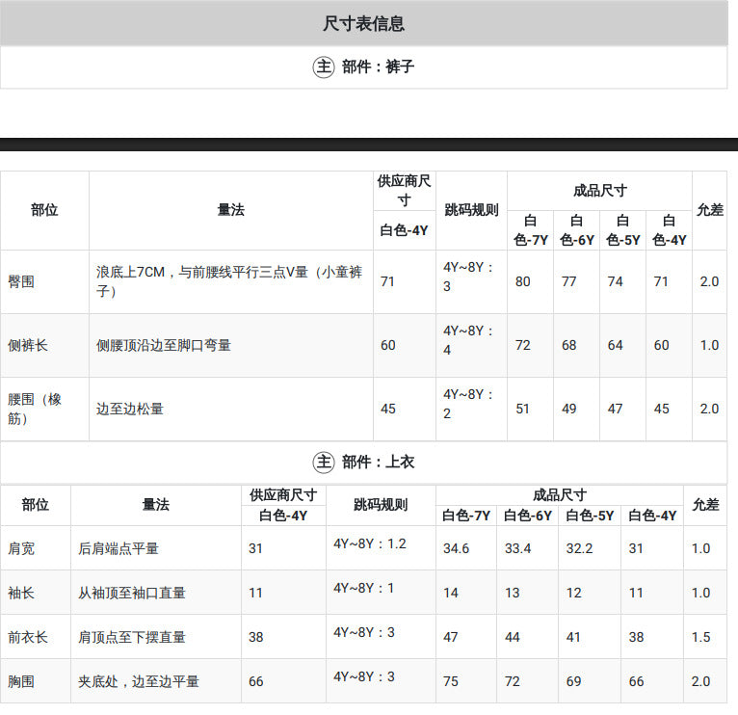
Task: Select supplier size 60 in 侧裤长 row
Action: pos(388,345)
